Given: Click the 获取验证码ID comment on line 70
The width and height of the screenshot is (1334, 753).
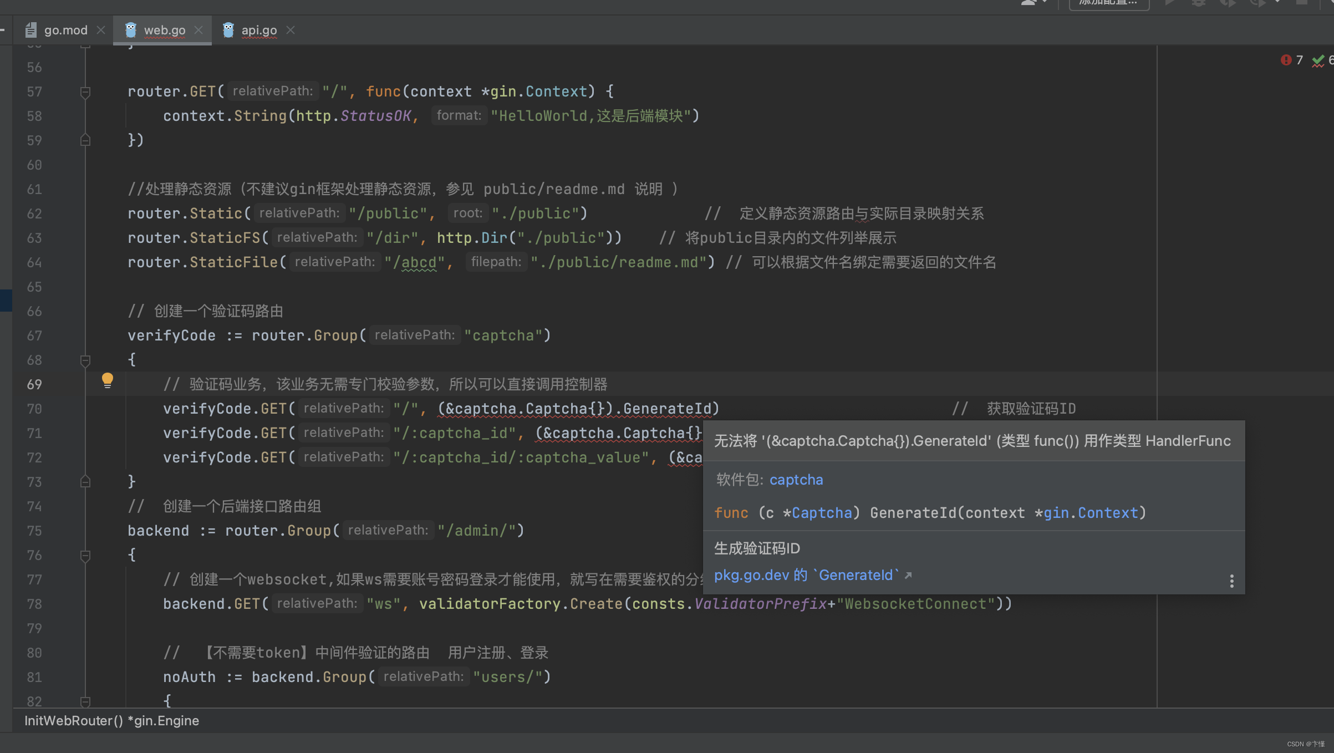Looking at the screenshot, I should (1014, 409).
